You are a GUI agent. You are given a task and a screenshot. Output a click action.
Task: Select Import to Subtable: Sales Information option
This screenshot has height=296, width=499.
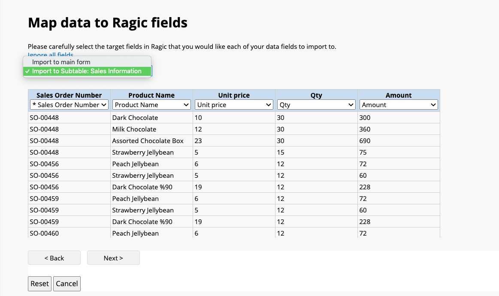[x=87, y=71]
